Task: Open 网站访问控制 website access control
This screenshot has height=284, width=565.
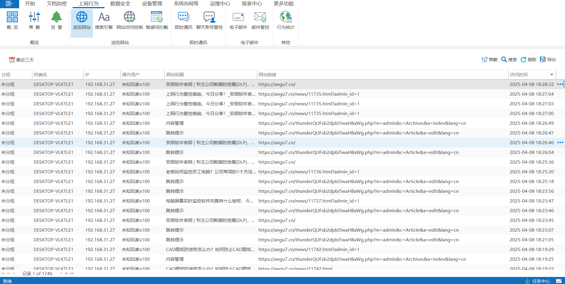Action: click(129, 21)
